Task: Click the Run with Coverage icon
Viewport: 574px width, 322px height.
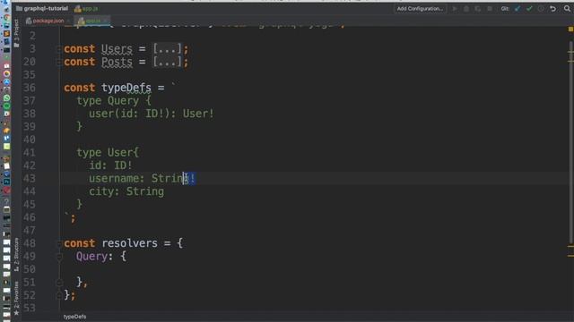Action: (x=478, y=8)
